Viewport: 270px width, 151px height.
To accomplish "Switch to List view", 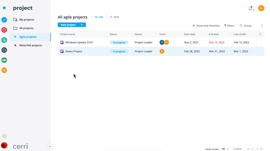I will pyautogui.click(x=99, y=17).
